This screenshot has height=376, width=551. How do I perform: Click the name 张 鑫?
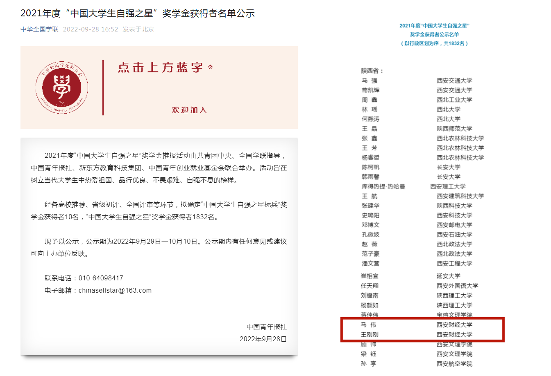[x=370, y=138]
